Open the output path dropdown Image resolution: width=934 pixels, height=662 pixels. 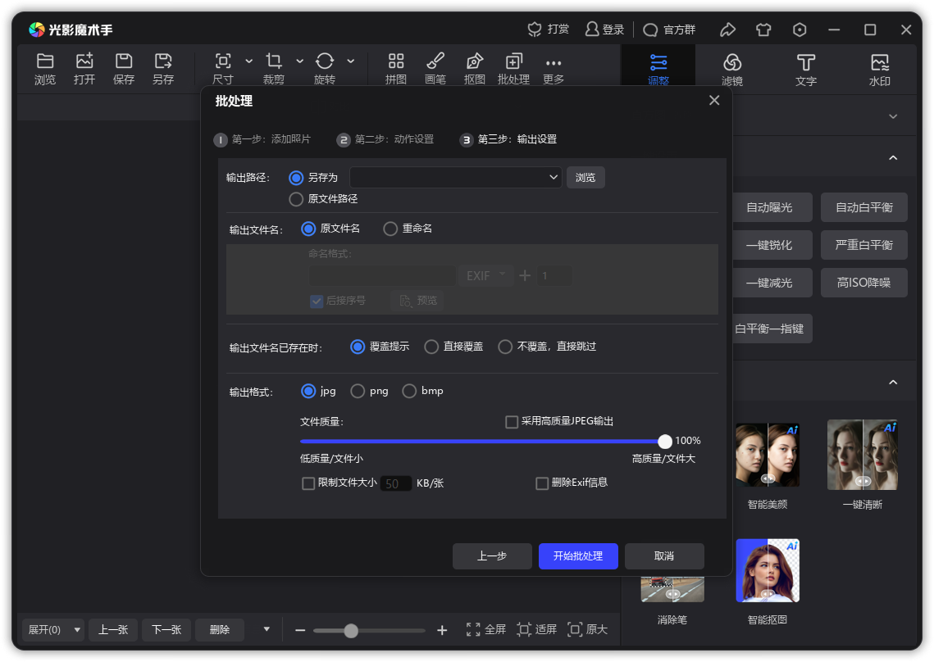(553, 177)
